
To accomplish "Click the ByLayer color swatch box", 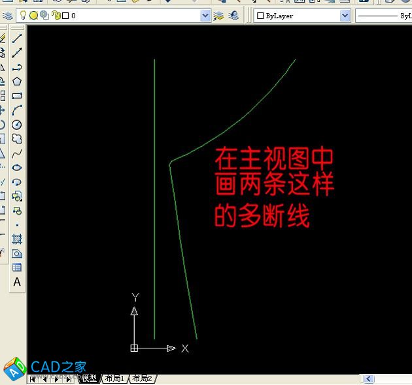I will tap(260, 16).
